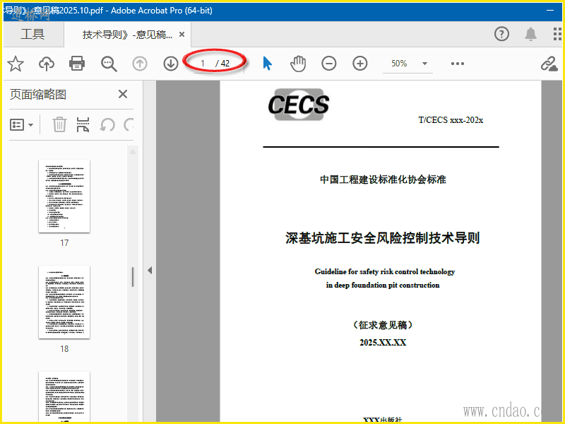
Task: Go to next page arrow
Action: (171, 64)
